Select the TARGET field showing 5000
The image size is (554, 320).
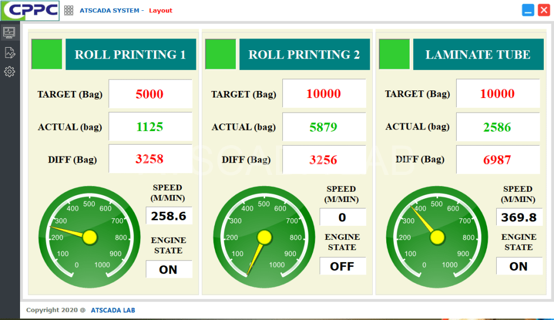point(150,94)
